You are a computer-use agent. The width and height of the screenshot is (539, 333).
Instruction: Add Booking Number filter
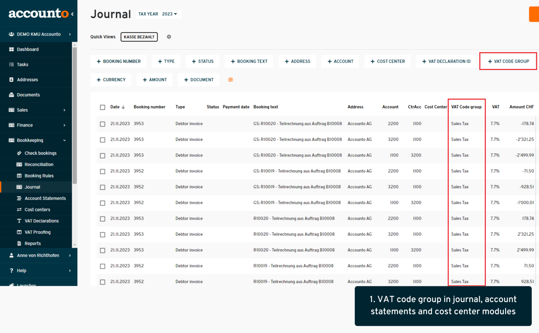coord(118,61)
